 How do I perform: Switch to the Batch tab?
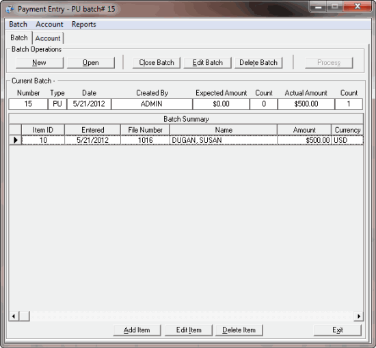click(19, 38)
